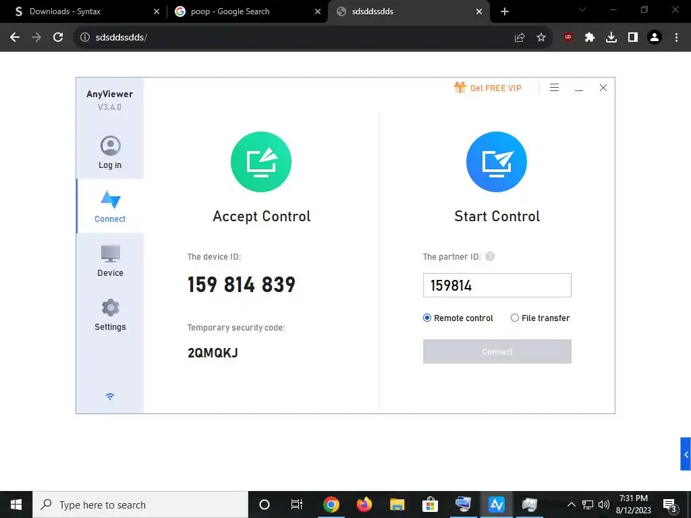View site information icon in address bar

coord(84,38)
